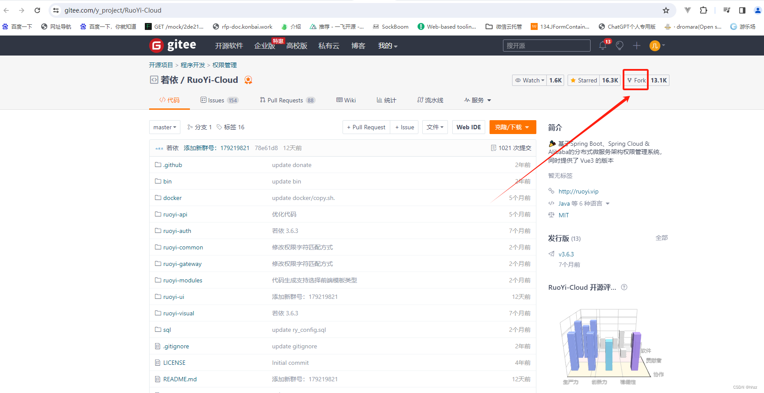Image resolution: width=764 pixels, height=393 pixels.
Task: Click the + Issue button
Action: click(x=404, y=127)
